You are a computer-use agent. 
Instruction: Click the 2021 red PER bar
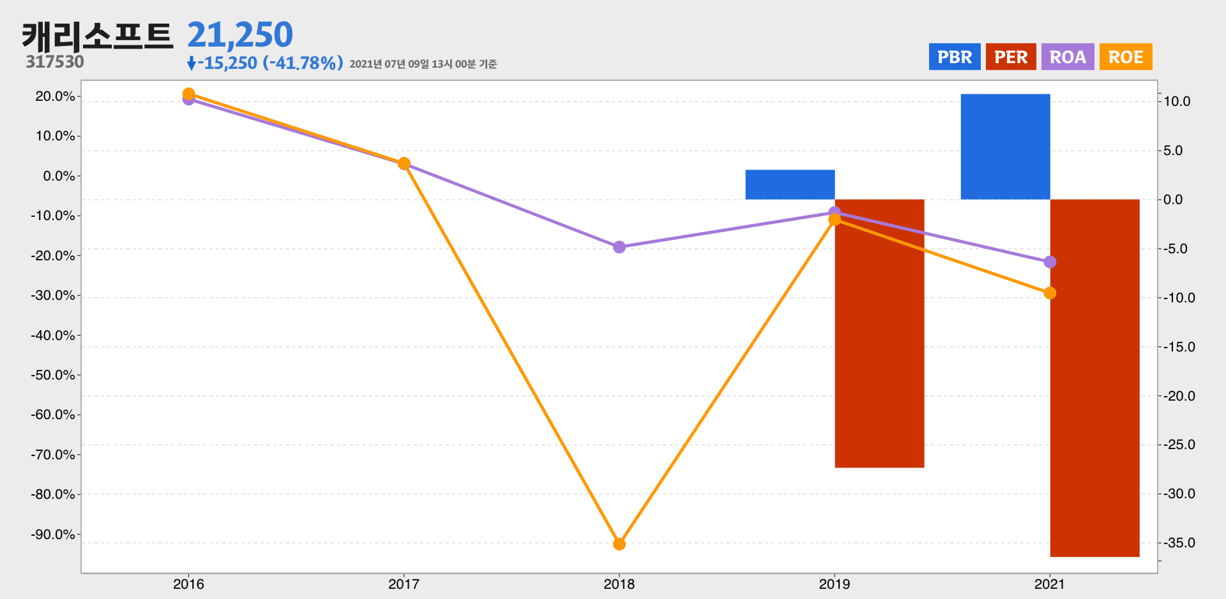tap(1094, 378)
